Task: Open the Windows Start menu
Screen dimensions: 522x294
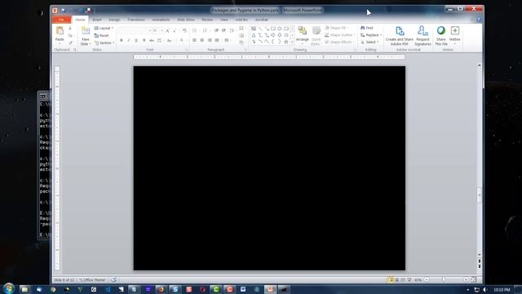Action: click(9, 288)
